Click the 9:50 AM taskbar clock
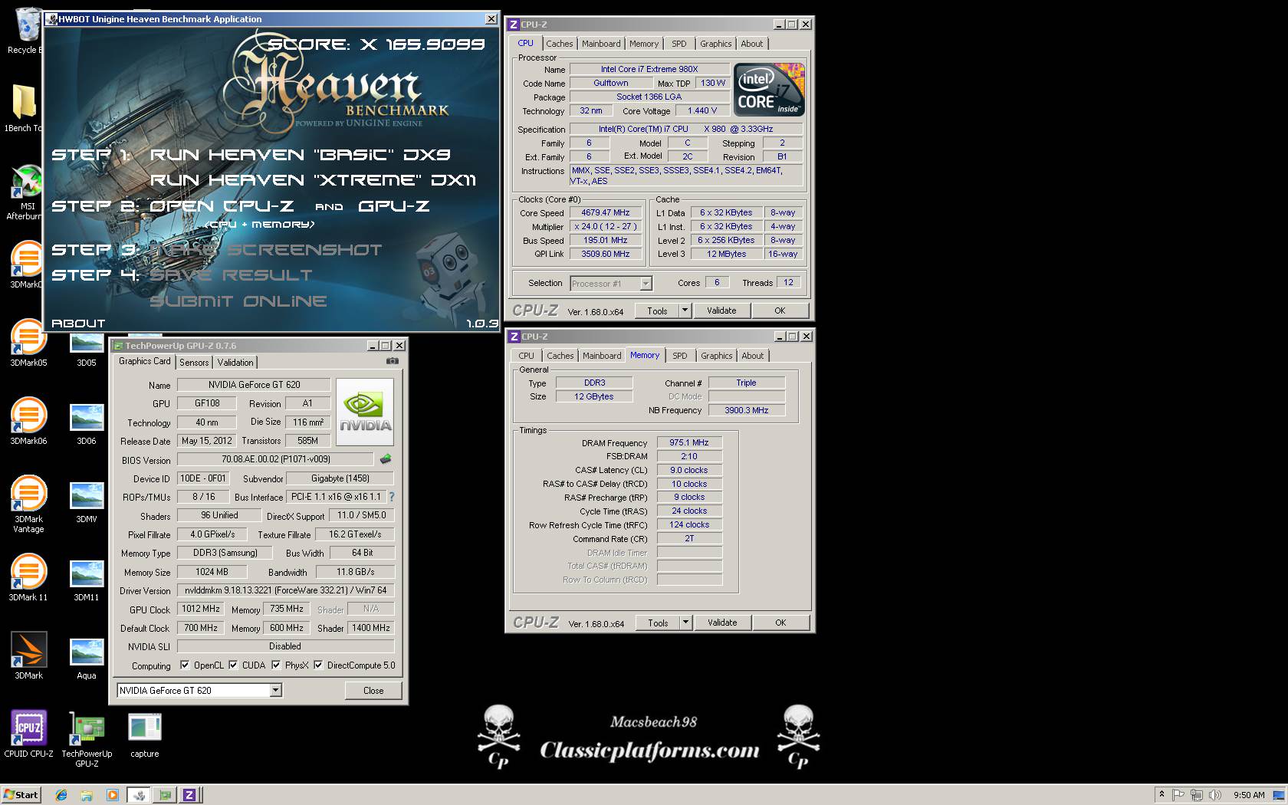 tap(1249, 795)
